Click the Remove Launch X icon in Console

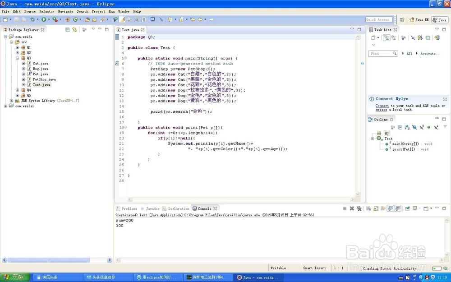click(x=352, y=208)
